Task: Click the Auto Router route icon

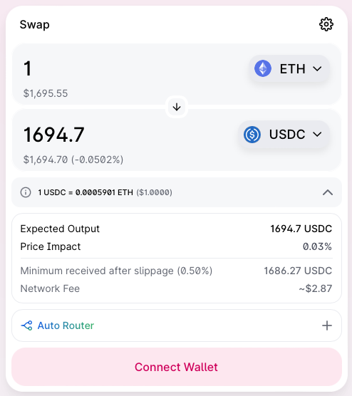Action: click(x=27, y=325)
